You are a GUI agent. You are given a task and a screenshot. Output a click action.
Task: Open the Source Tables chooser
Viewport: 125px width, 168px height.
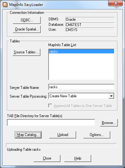26,52
